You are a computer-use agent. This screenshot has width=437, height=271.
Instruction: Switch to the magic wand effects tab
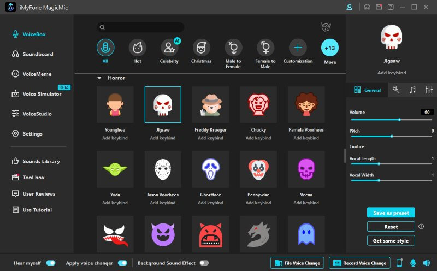pyautogui.click(x=396, y=90)
